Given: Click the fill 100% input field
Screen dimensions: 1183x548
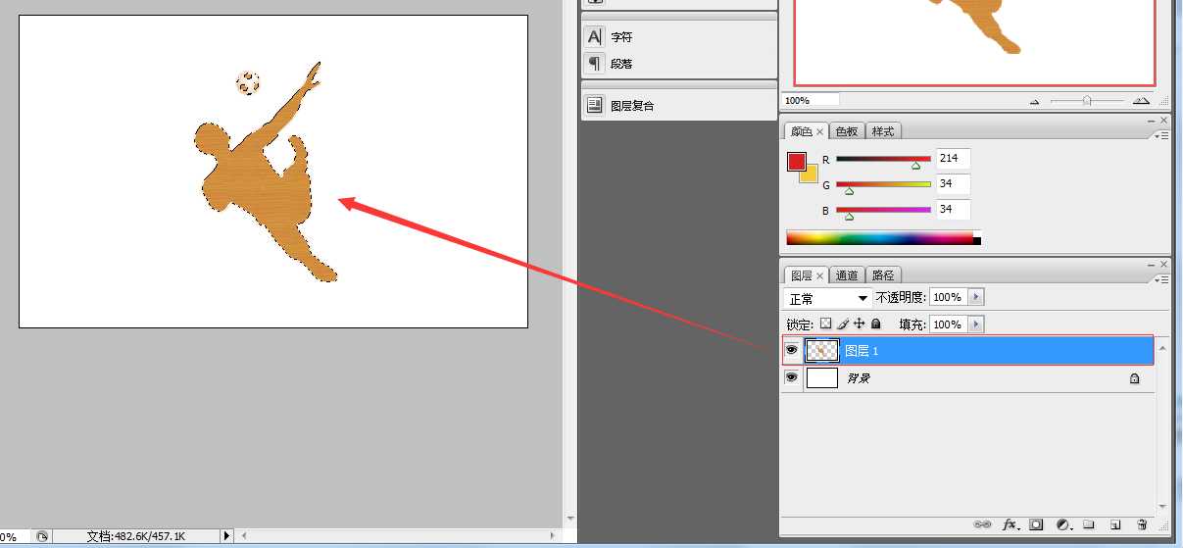Looking at the screenshot, I should click(949, 324).
